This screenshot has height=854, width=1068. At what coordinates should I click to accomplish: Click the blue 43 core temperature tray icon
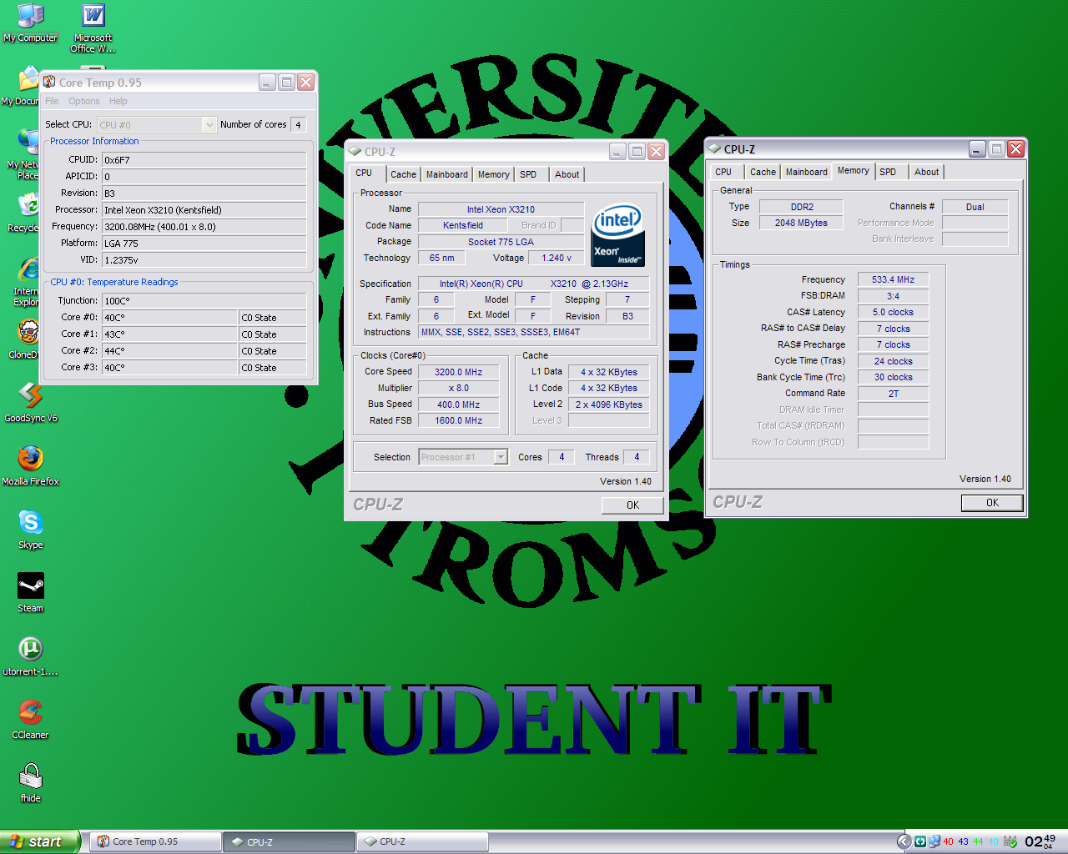[963, 841]
